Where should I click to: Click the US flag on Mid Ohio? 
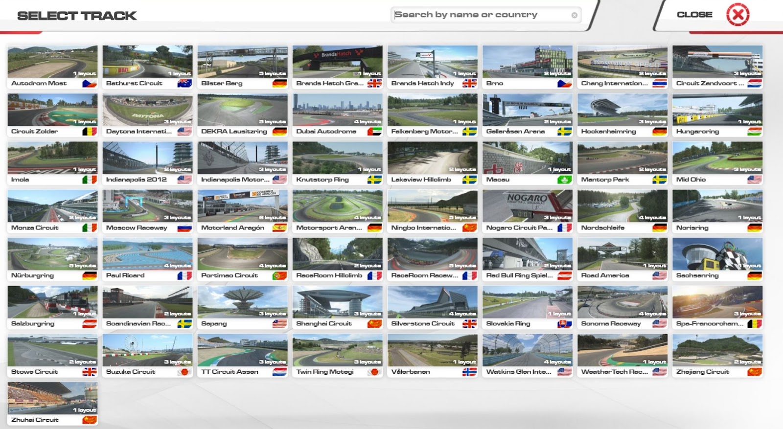pyautogui.click(x=754, y=180)
